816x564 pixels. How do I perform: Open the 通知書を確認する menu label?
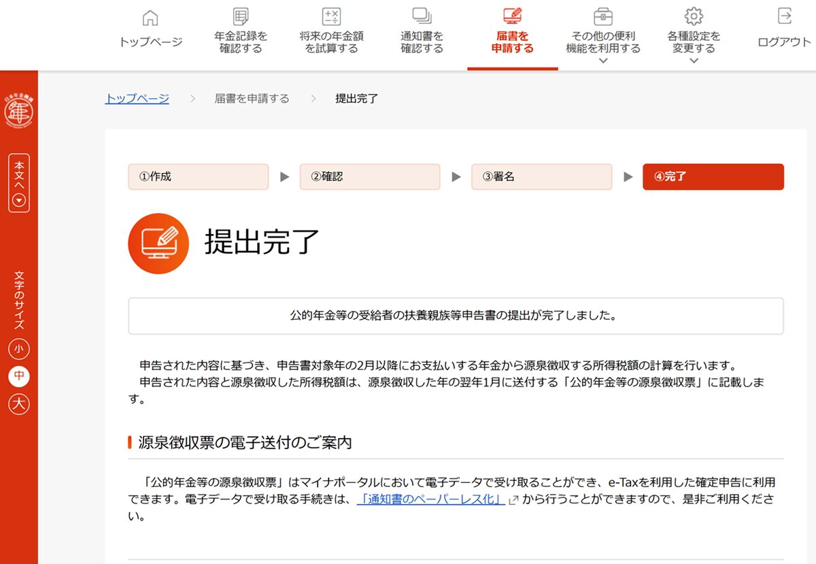pyautogui.click(x=422, y=42)
